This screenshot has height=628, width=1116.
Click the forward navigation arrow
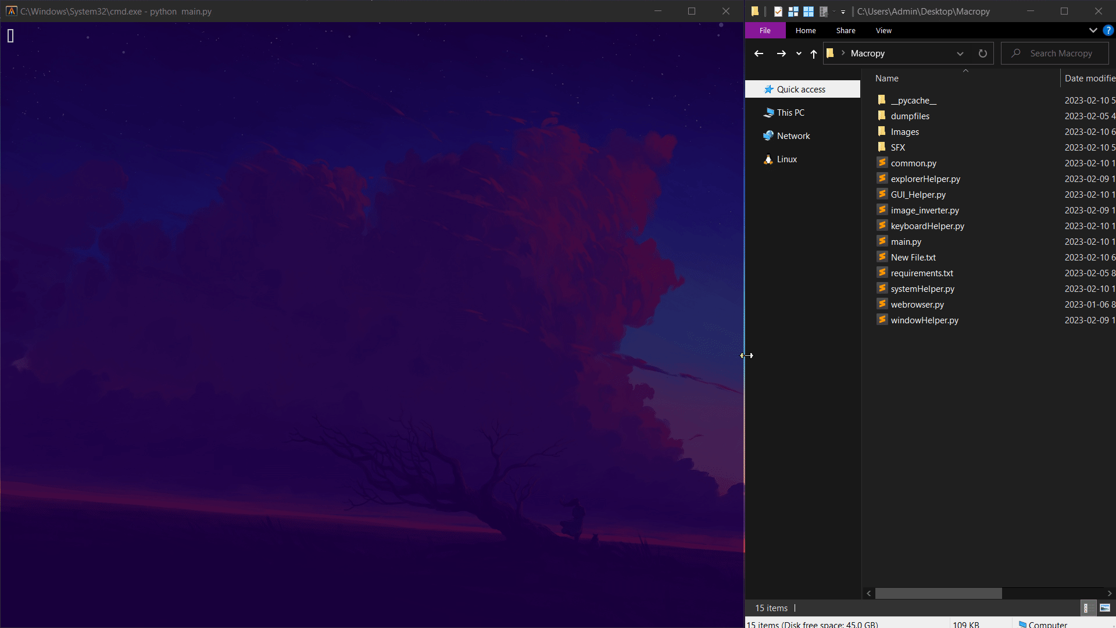tap(781, 53)
